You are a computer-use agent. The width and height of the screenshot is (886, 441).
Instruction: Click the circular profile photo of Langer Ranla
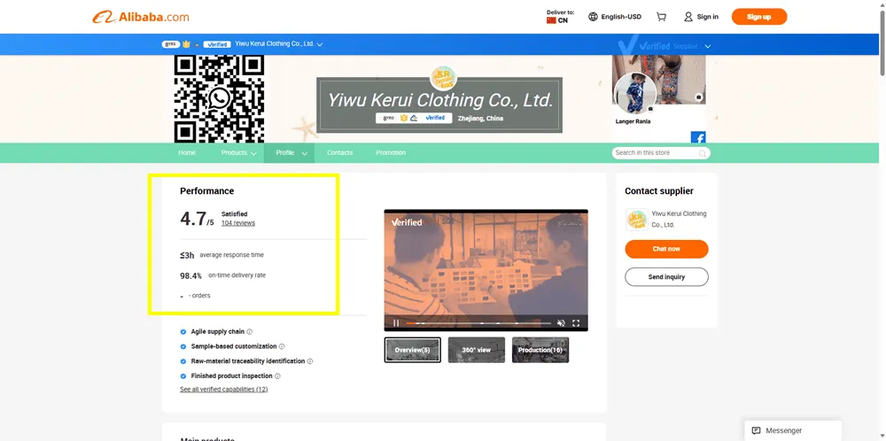(634, 93)
